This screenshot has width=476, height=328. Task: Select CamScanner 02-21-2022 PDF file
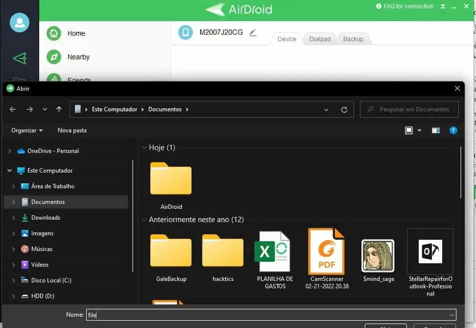[327, 258]
